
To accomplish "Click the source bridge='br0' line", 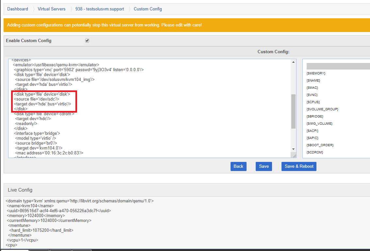I will pos(36,143).
